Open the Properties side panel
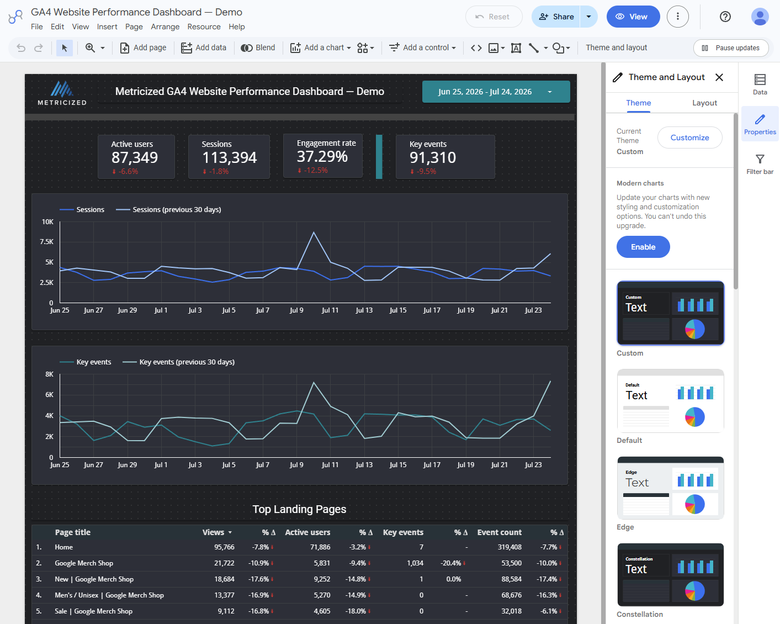Viewport: 780px width, 624px height. point(760,124)
